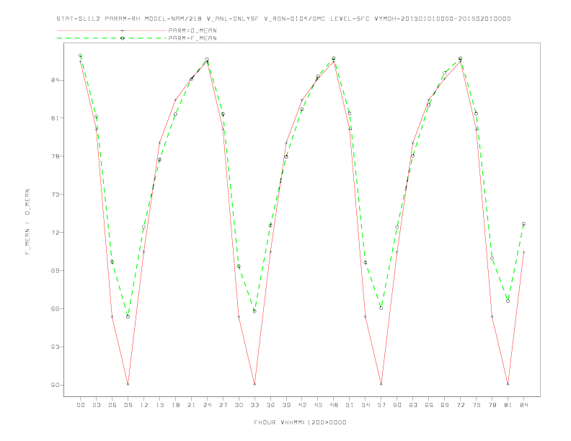Click x-axis hour label 36

tap(270, 405)
